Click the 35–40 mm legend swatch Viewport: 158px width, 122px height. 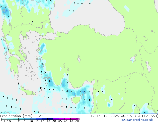[x=62, y=119]
